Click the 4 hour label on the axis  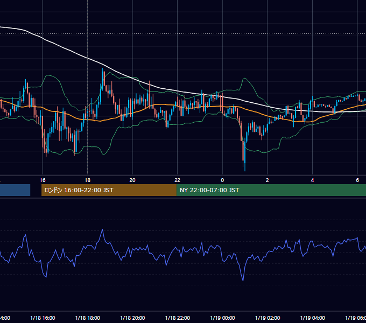[x=312, y=180]
